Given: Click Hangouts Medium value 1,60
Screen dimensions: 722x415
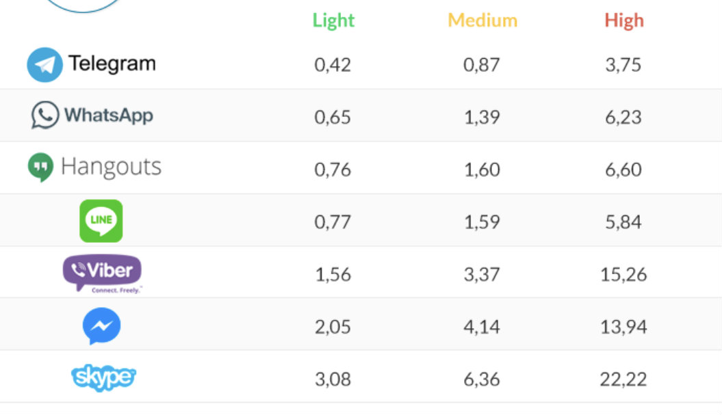Looking at the screenshot, I should pos(482,170).
